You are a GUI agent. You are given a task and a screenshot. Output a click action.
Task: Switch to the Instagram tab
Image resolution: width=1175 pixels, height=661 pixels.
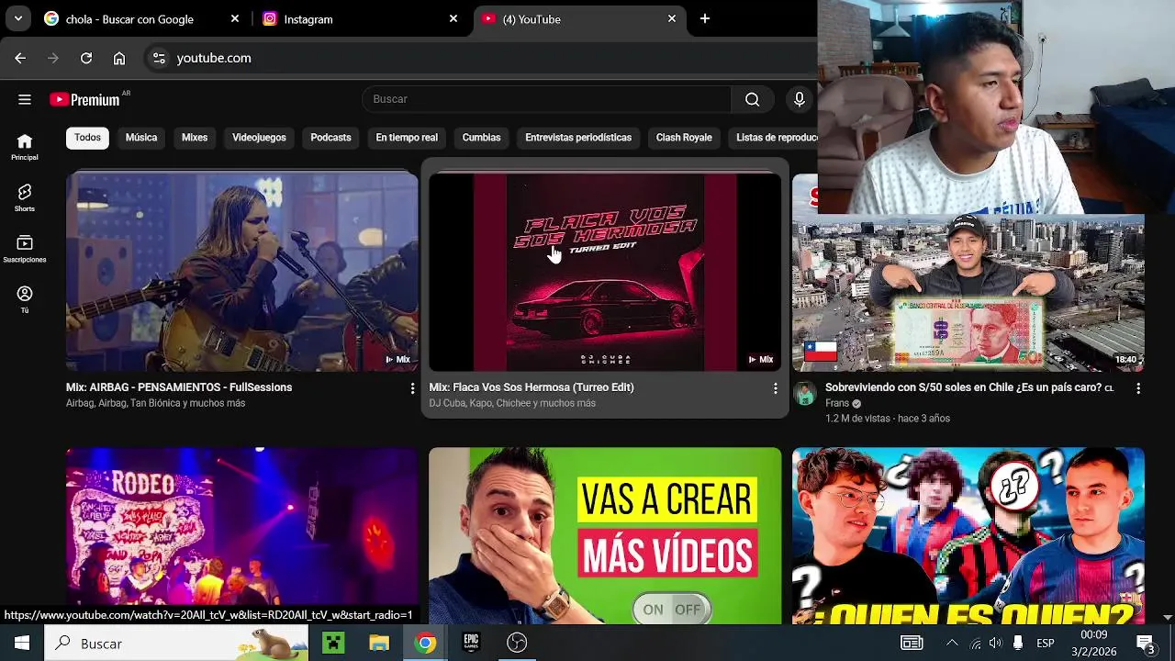(x=359, y=19)
